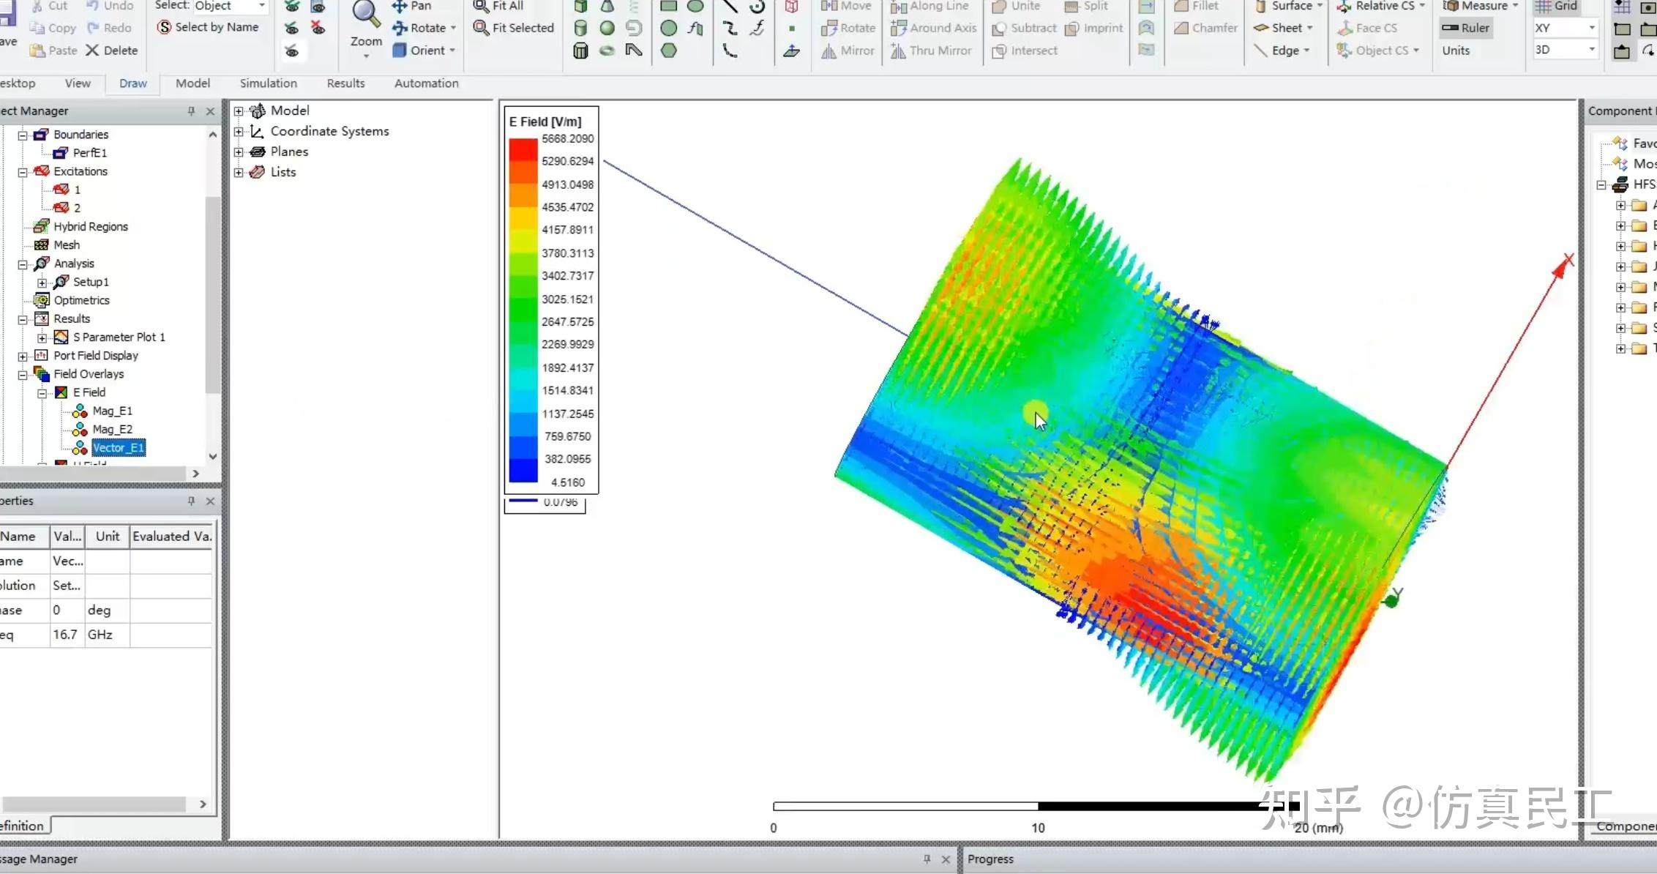Open the Automation ribbon tab
Viewport: 1657px width, 874px height.
426,83
